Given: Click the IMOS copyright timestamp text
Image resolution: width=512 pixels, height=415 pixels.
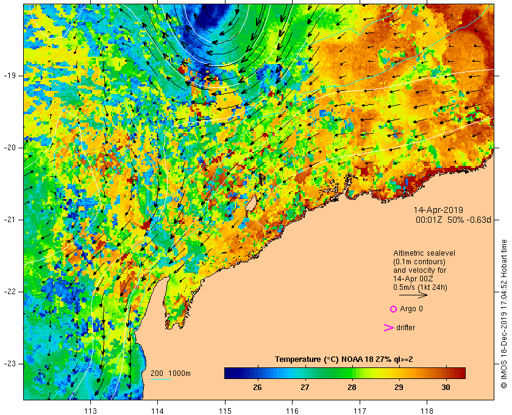Looking at the screenshot, I should pos(504,314).
